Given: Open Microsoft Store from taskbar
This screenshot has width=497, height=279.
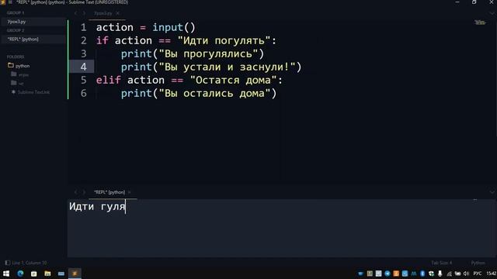Looking at the screenshot, I should (34, 274).
